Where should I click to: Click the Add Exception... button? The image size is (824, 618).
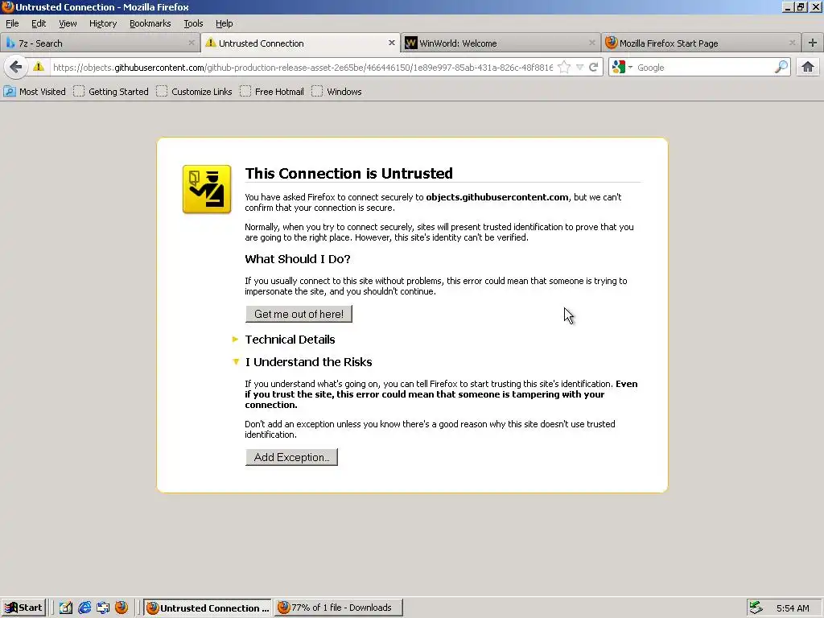291,457
